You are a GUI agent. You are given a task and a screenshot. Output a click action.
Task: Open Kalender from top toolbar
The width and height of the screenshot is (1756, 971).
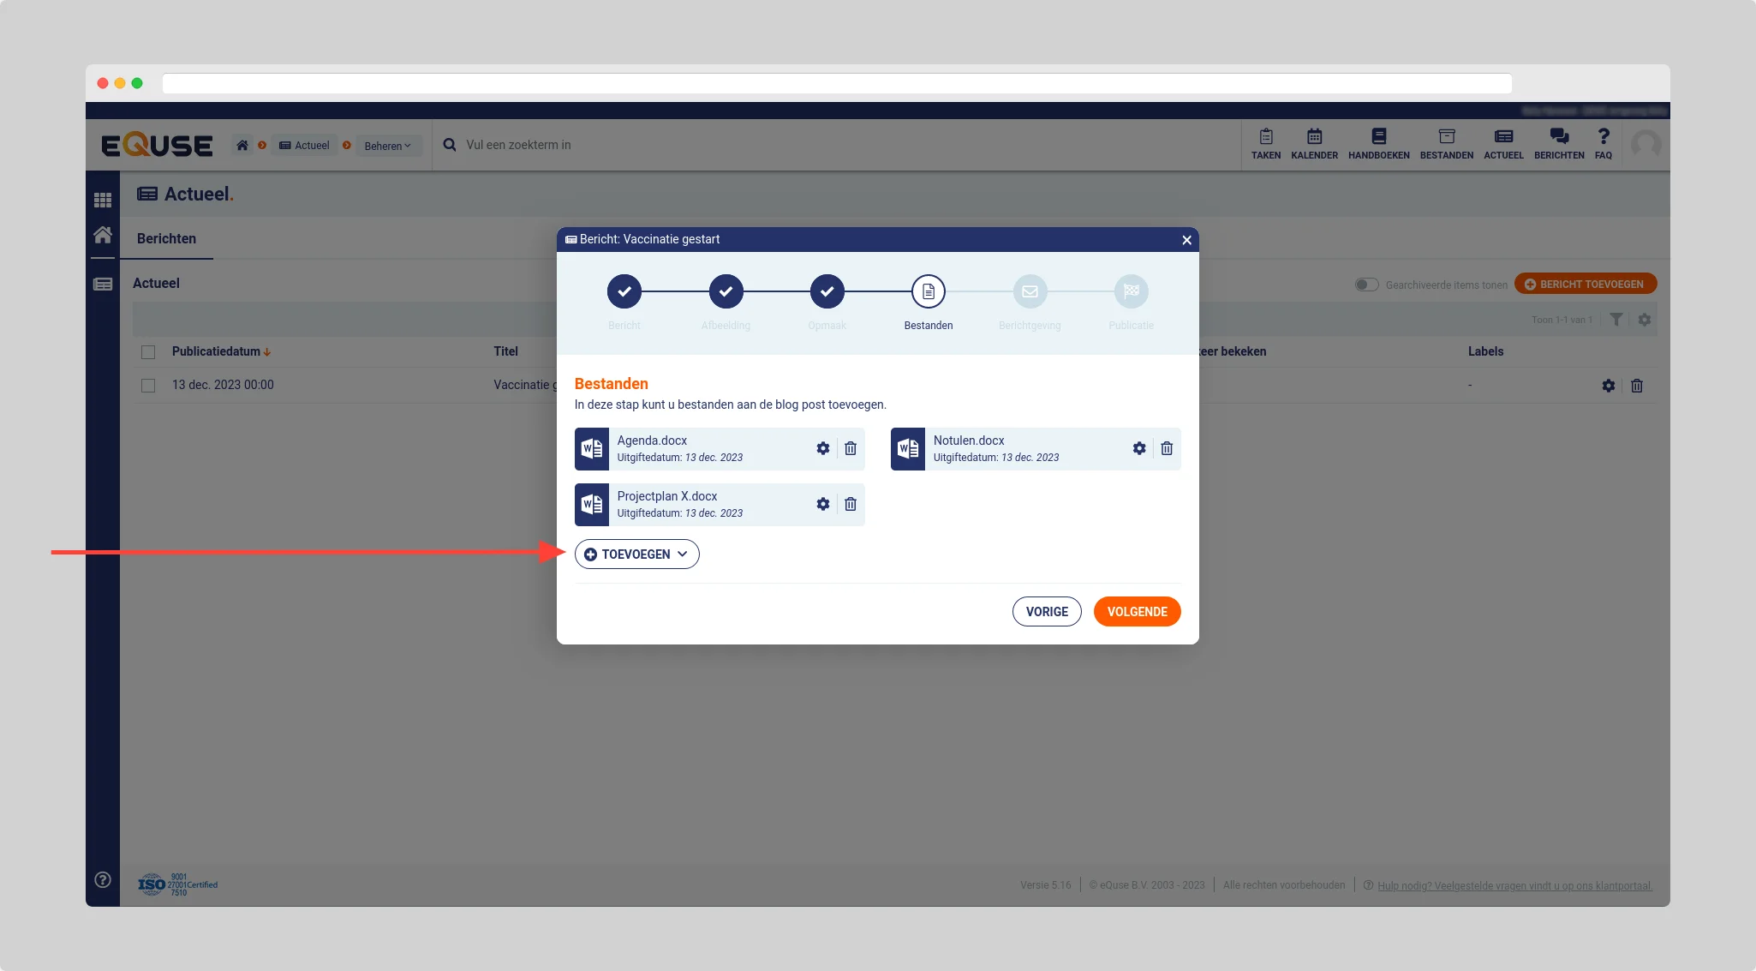pos(1314,143)
